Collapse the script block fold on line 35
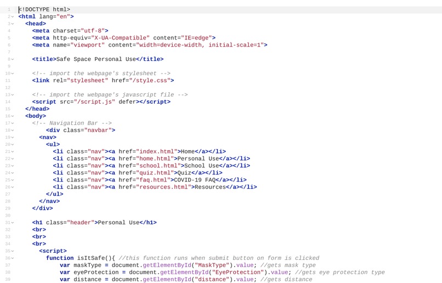 pos(13,251)
